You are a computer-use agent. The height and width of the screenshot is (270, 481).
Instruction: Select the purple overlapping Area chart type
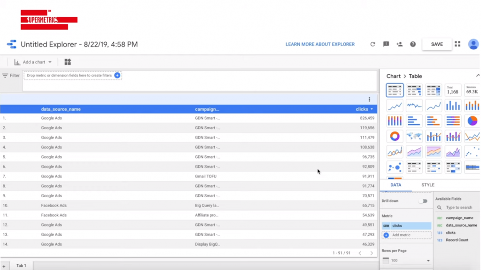coord(453,152)
